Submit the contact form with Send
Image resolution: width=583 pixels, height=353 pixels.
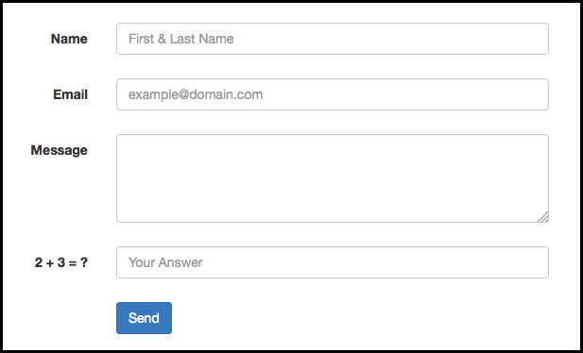pyautogui.click(x=144, y=318)
